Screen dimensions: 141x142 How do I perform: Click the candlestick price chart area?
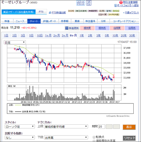pyautogui.click(x=64, y=64)
